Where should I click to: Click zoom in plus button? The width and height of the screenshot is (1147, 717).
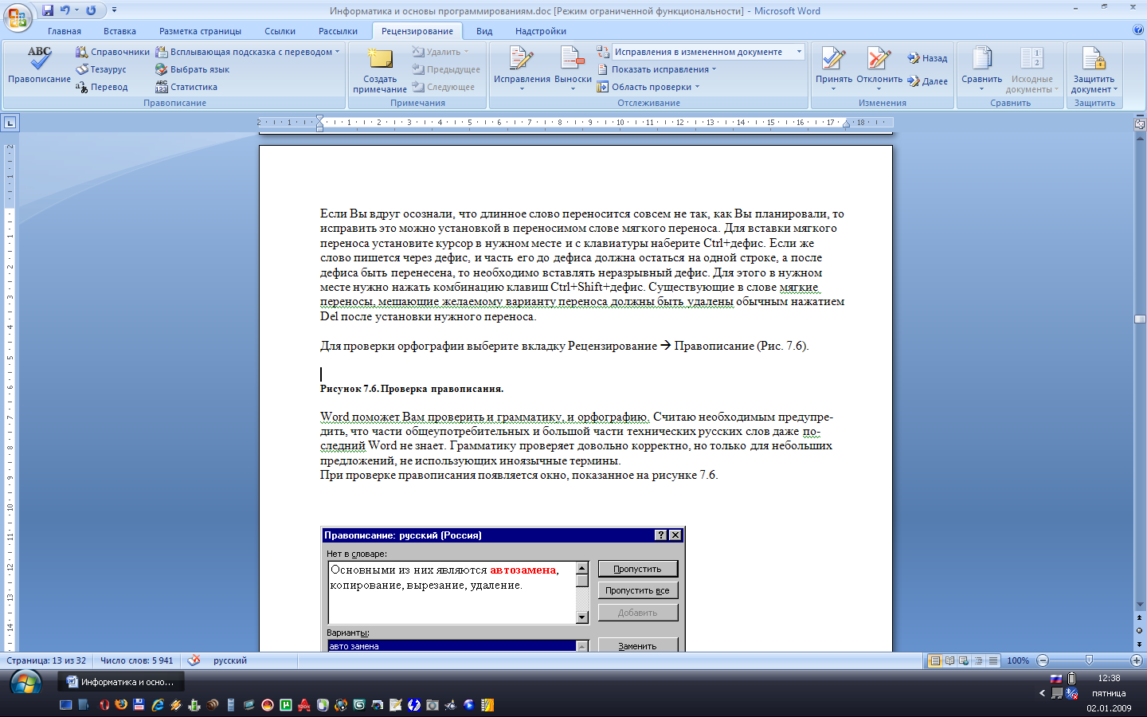click(x=1137, y=660)
